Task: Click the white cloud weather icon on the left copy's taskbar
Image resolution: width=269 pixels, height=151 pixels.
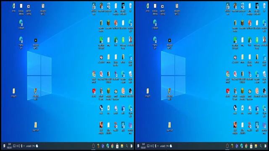Action: point(37,146)
